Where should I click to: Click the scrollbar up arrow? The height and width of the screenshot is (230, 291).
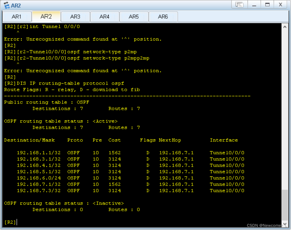285,26
